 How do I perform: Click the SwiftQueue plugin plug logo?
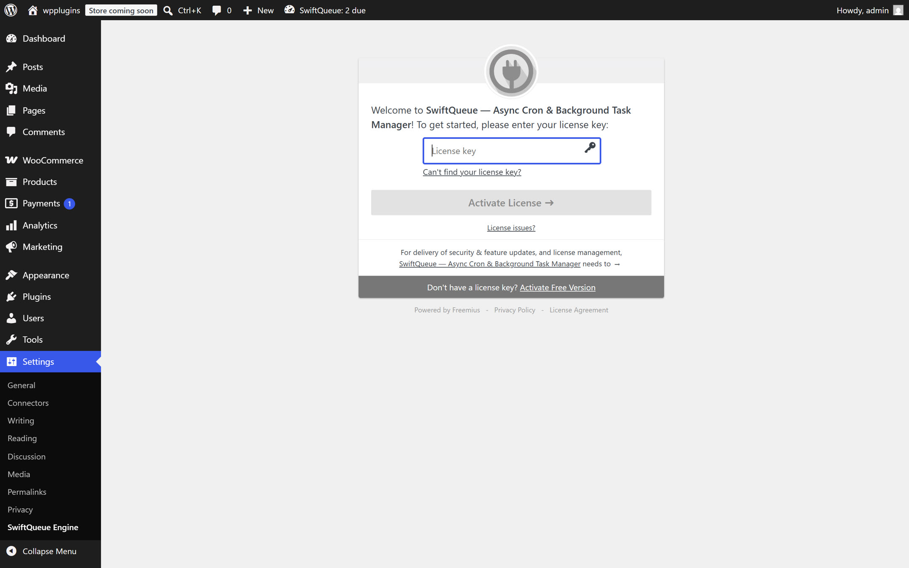coord(511,72)
